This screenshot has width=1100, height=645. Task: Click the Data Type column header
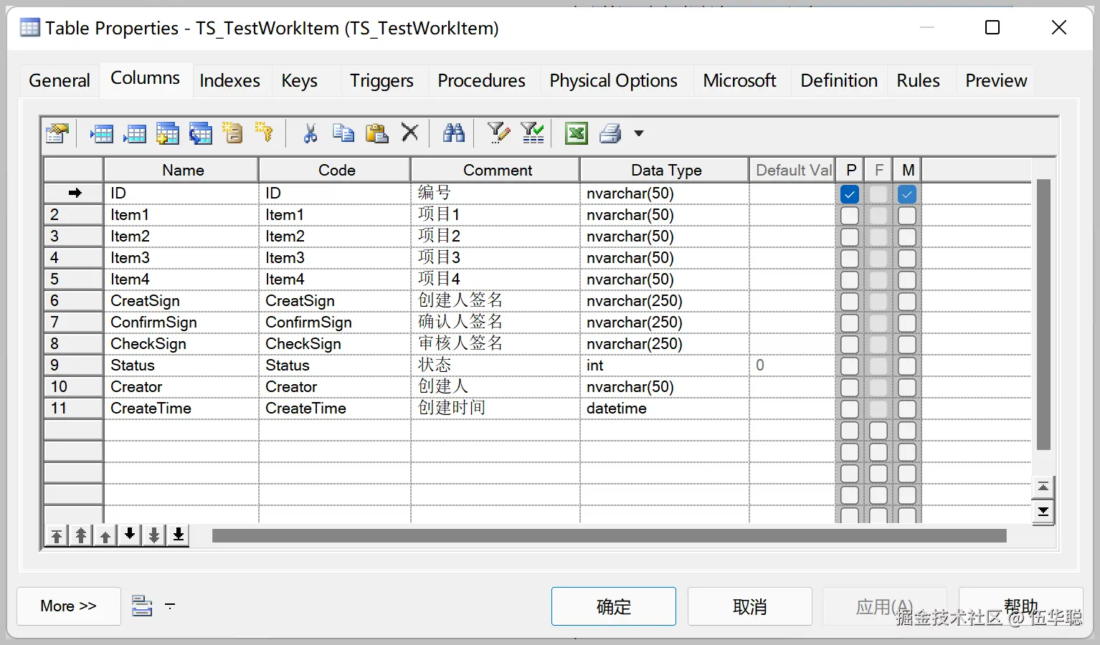[666, 170]
